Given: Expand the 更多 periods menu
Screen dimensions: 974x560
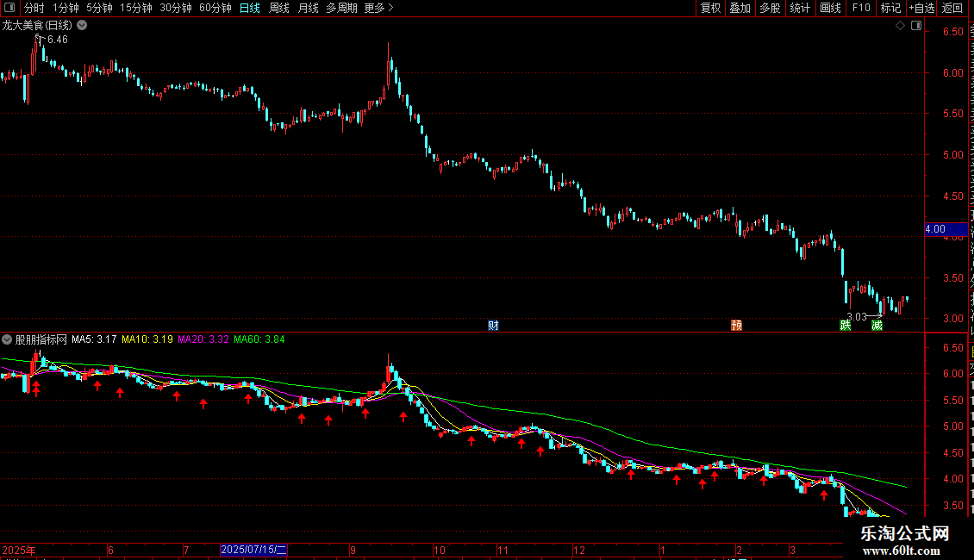Looking at the screenshot, I should click(378, 8).
